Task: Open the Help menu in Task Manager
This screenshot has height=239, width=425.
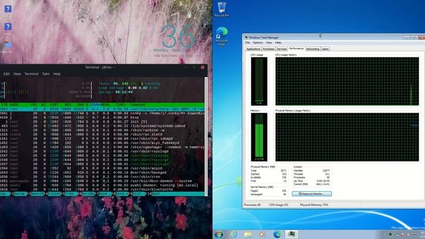Action: [x=278, y=42]
